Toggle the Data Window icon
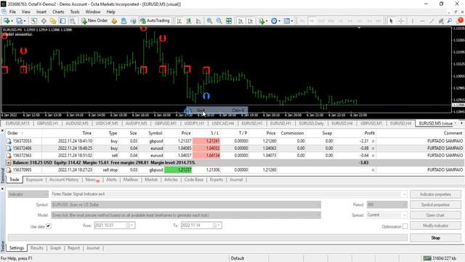 coord(44,21)
